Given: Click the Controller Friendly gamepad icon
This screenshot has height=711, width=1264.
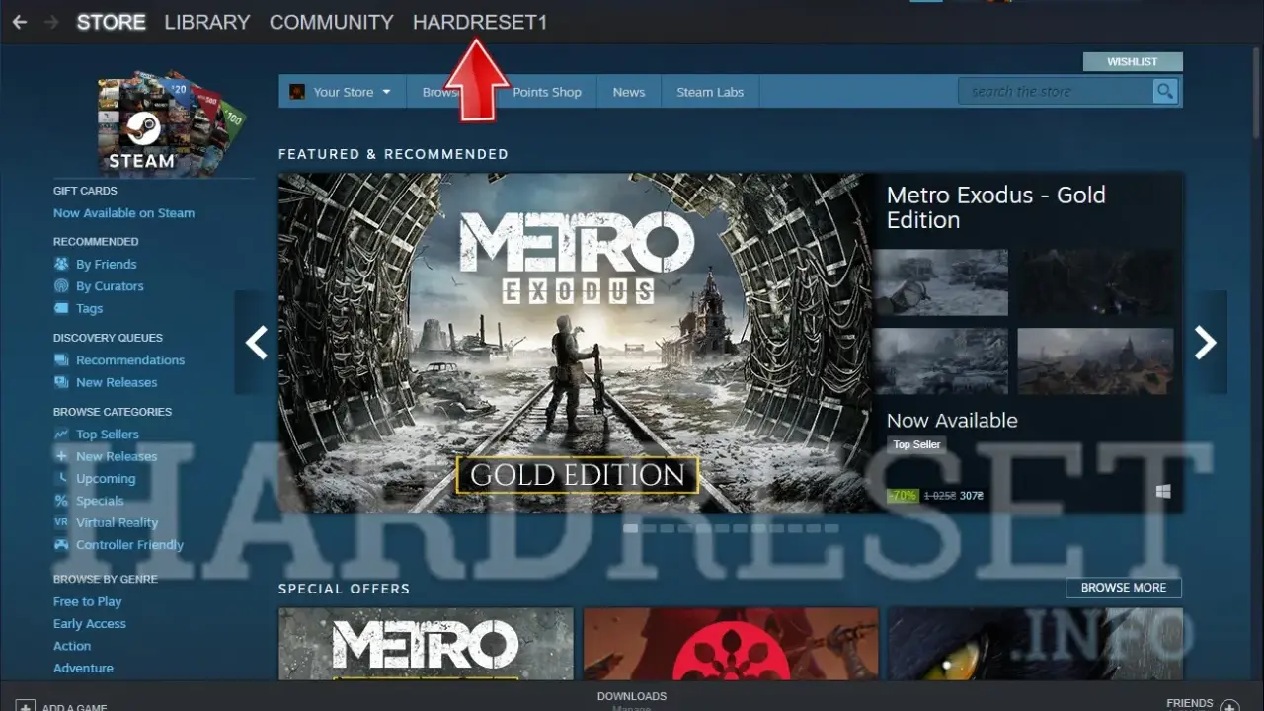Looking at the screenshot, I should click(61, 545).
